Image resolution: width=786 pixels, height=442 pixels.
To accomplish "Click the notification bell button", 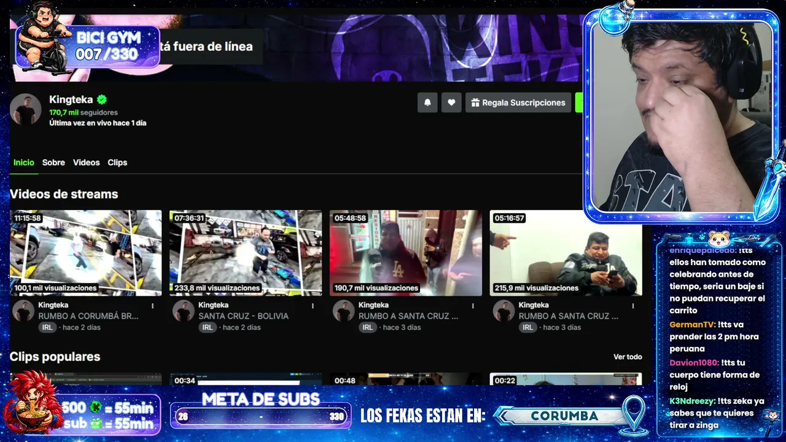I will click(427, 103).
